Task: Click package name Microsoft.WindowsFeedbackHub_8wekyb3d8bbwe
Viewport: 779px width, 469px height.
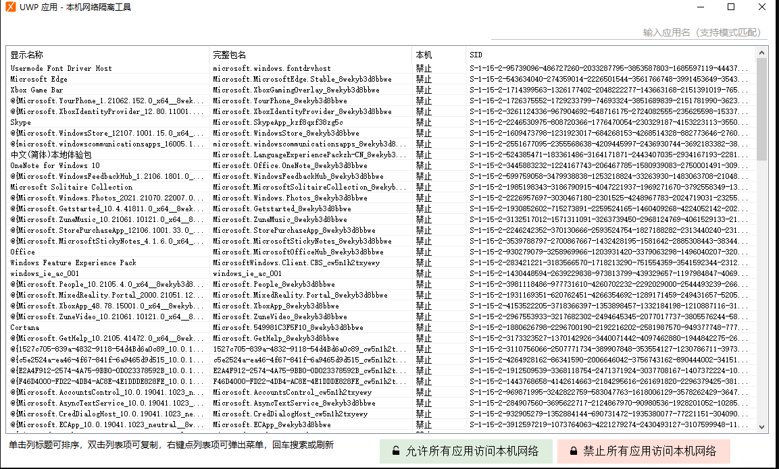Action: pos(298,176)
